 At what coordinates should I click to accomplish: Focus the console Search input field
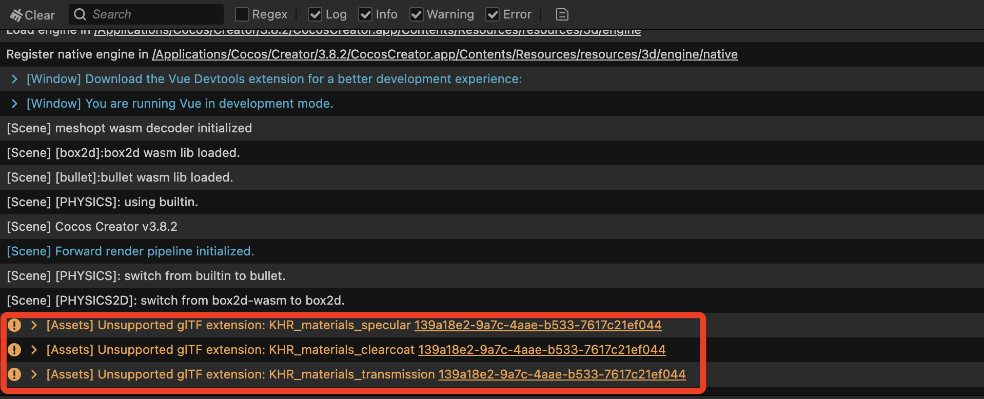click(x=154, y=14)
